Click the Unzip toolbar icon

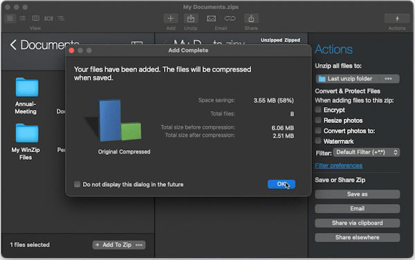(191, 19)
